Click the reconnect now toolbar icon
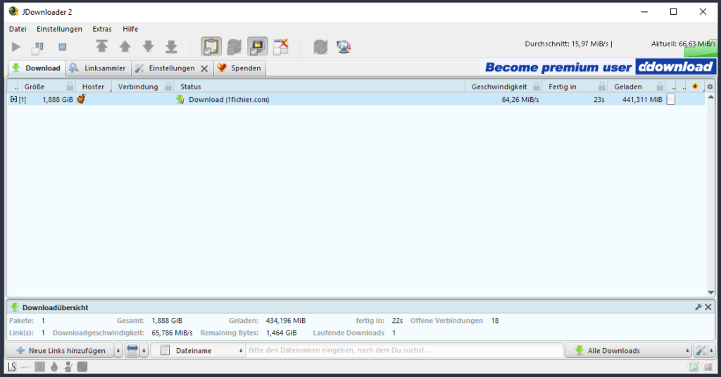Image resolution: width=721 pixels, height=377 pixels. point(320,46)
